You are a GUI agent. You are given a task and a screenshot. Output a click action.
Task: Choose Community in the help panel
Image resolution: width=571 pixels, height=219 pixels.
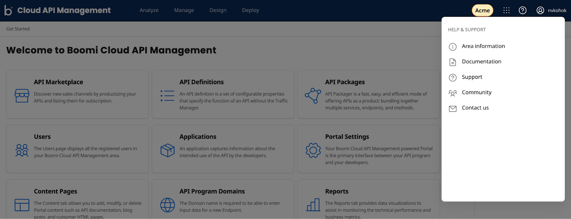(476, 92)
